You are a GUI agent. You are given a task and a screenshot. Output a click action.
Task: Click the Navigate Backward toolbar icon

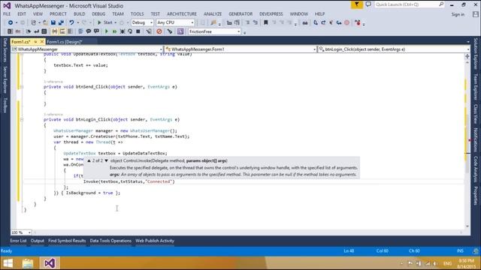(x=11, y=22)
